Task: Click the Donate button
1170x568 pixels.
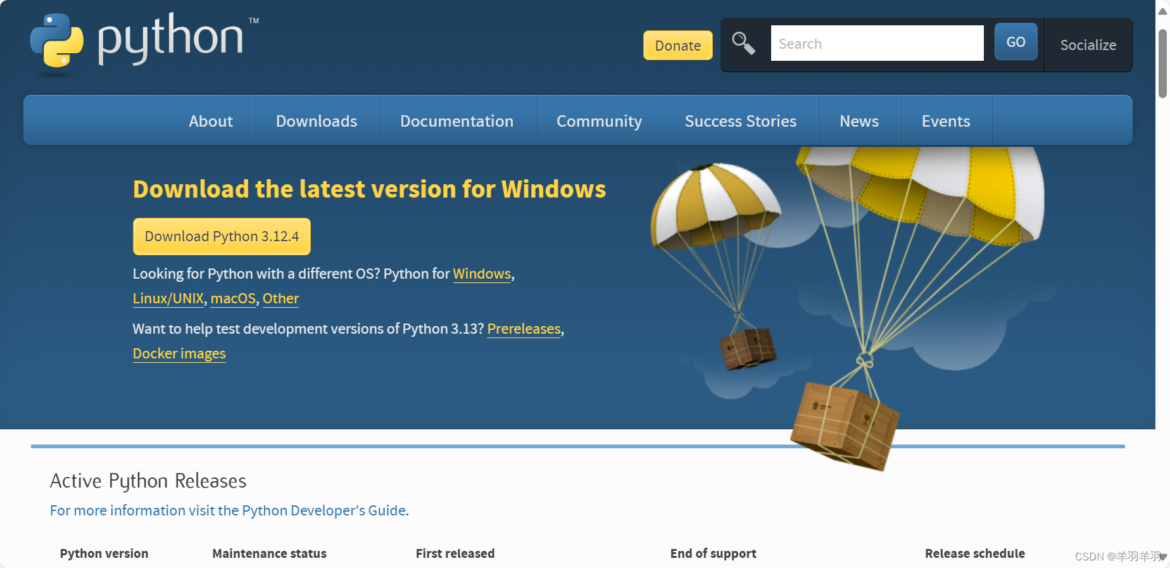Action: pyautogui.click(x=678, y=46)
